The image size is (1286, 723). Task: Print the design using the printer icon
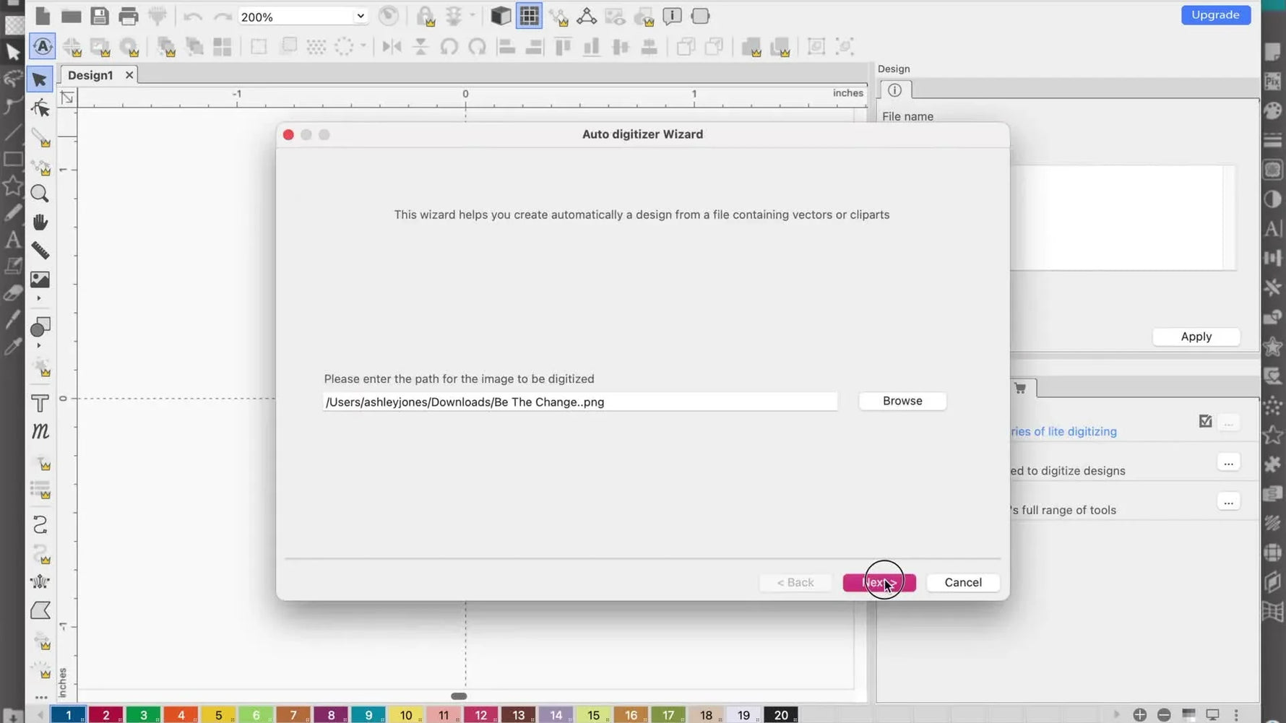coord(128,16)
